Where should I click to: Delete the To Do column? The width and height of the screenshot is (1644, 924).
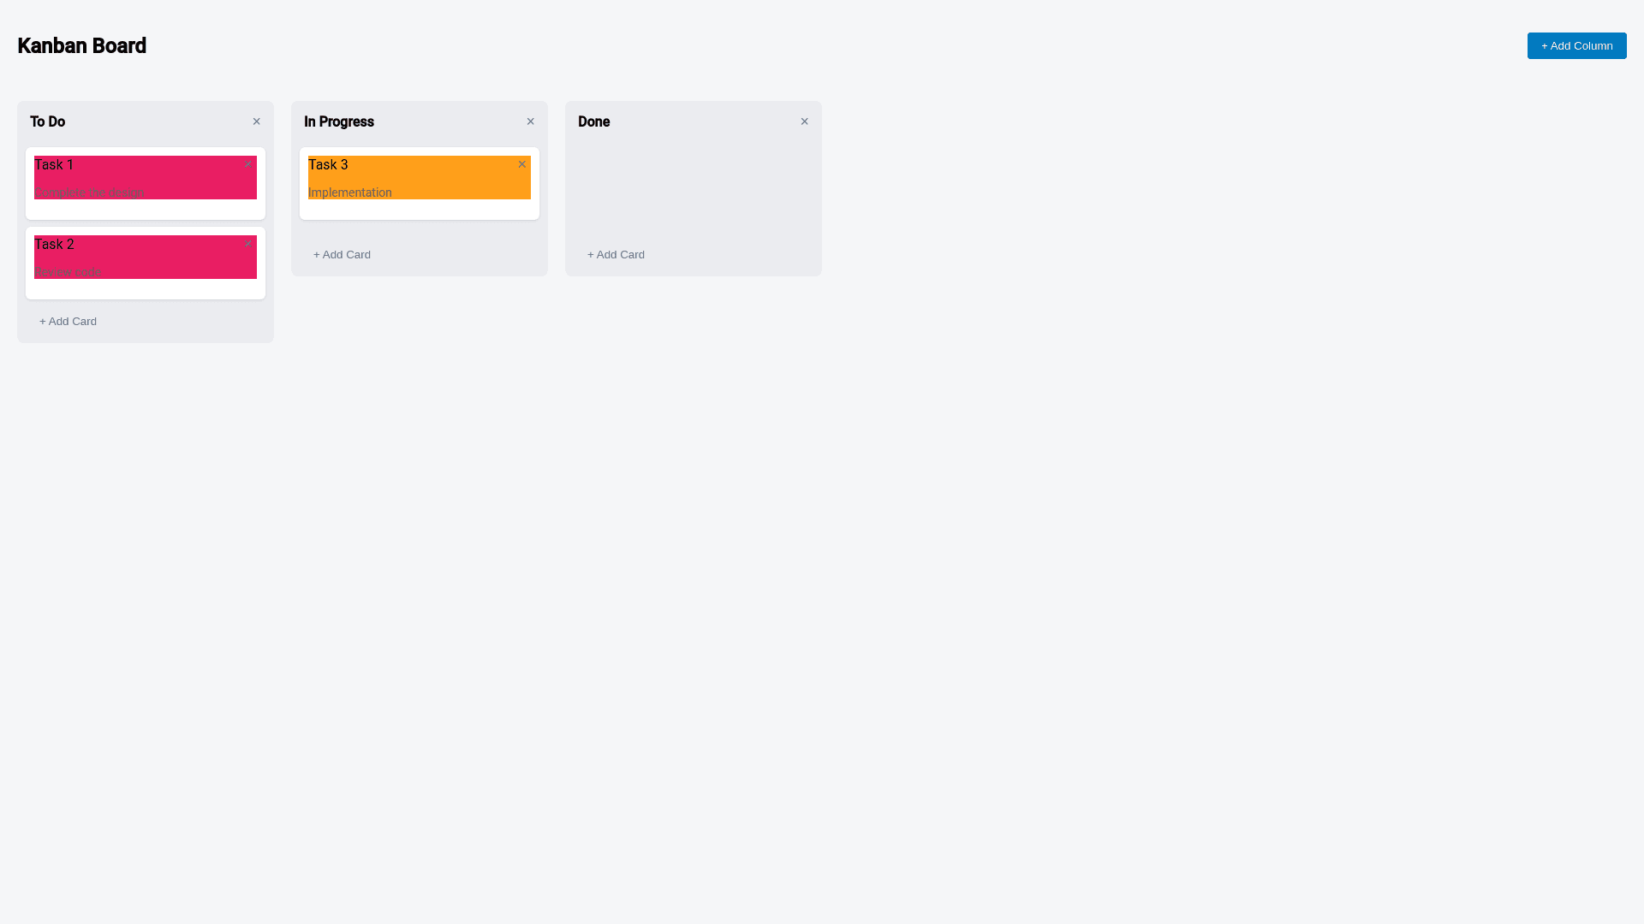tap(256, 121)
